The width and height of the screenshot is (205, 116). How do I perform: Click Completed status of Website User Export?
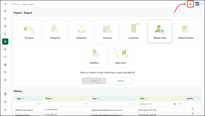click(51, 110)
